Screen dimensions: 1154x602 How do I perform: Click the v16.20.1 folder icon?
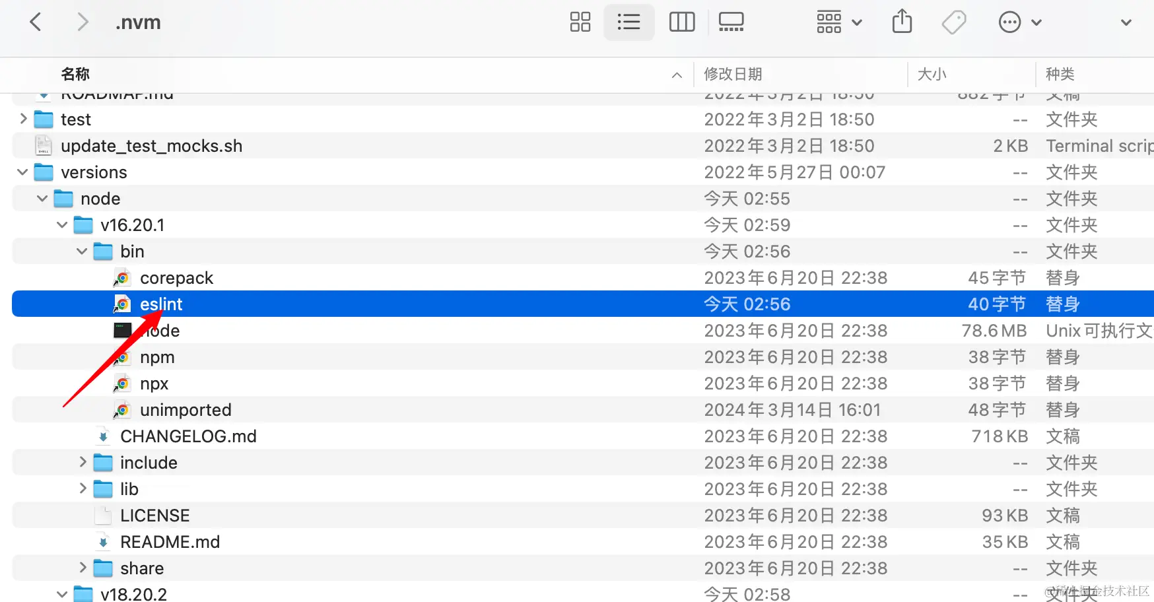(83, 225)
